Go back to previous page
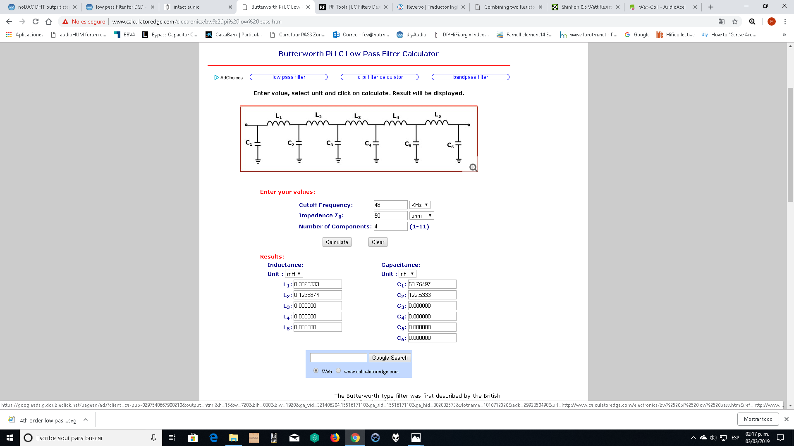The height and width of the screenshot is (446, 794). pyautogui.click(x=9, y=21)
